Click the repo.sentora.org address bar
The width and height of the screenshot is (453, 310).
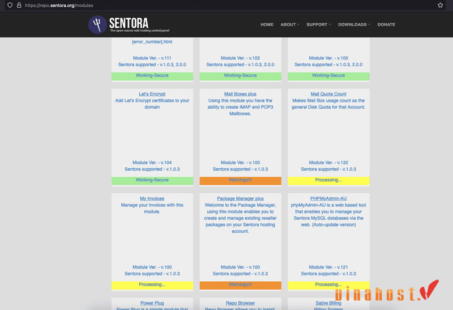coord(225,5)
